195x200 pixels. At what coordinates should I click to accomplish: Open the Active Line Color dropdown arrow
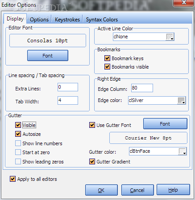tap(170, 37)
